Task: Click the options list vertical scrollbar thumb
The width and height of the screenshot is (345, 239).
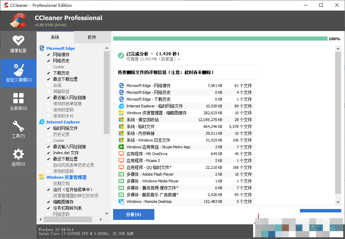Action: 107,92
